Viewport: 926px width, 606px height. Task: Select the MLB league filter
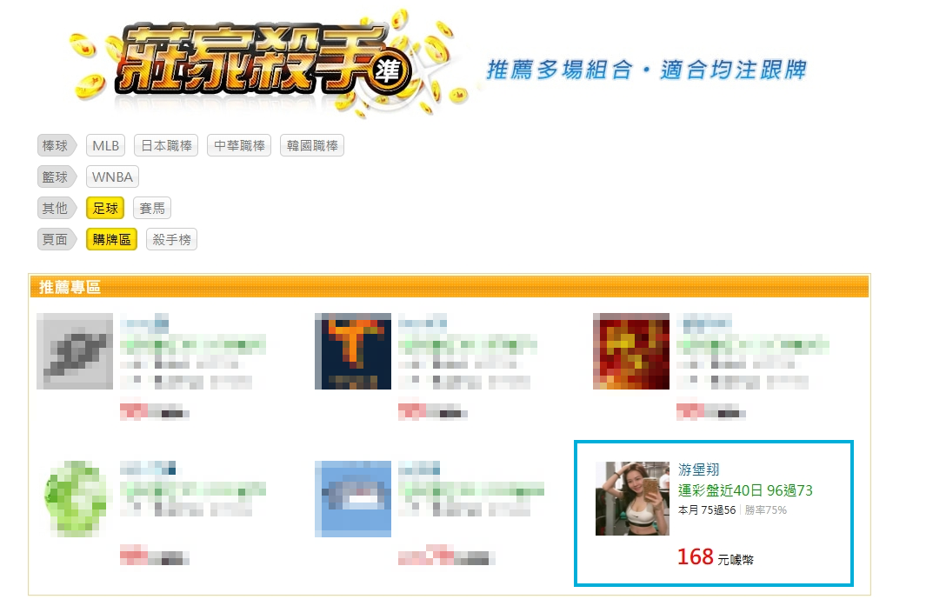pos(106,145)
